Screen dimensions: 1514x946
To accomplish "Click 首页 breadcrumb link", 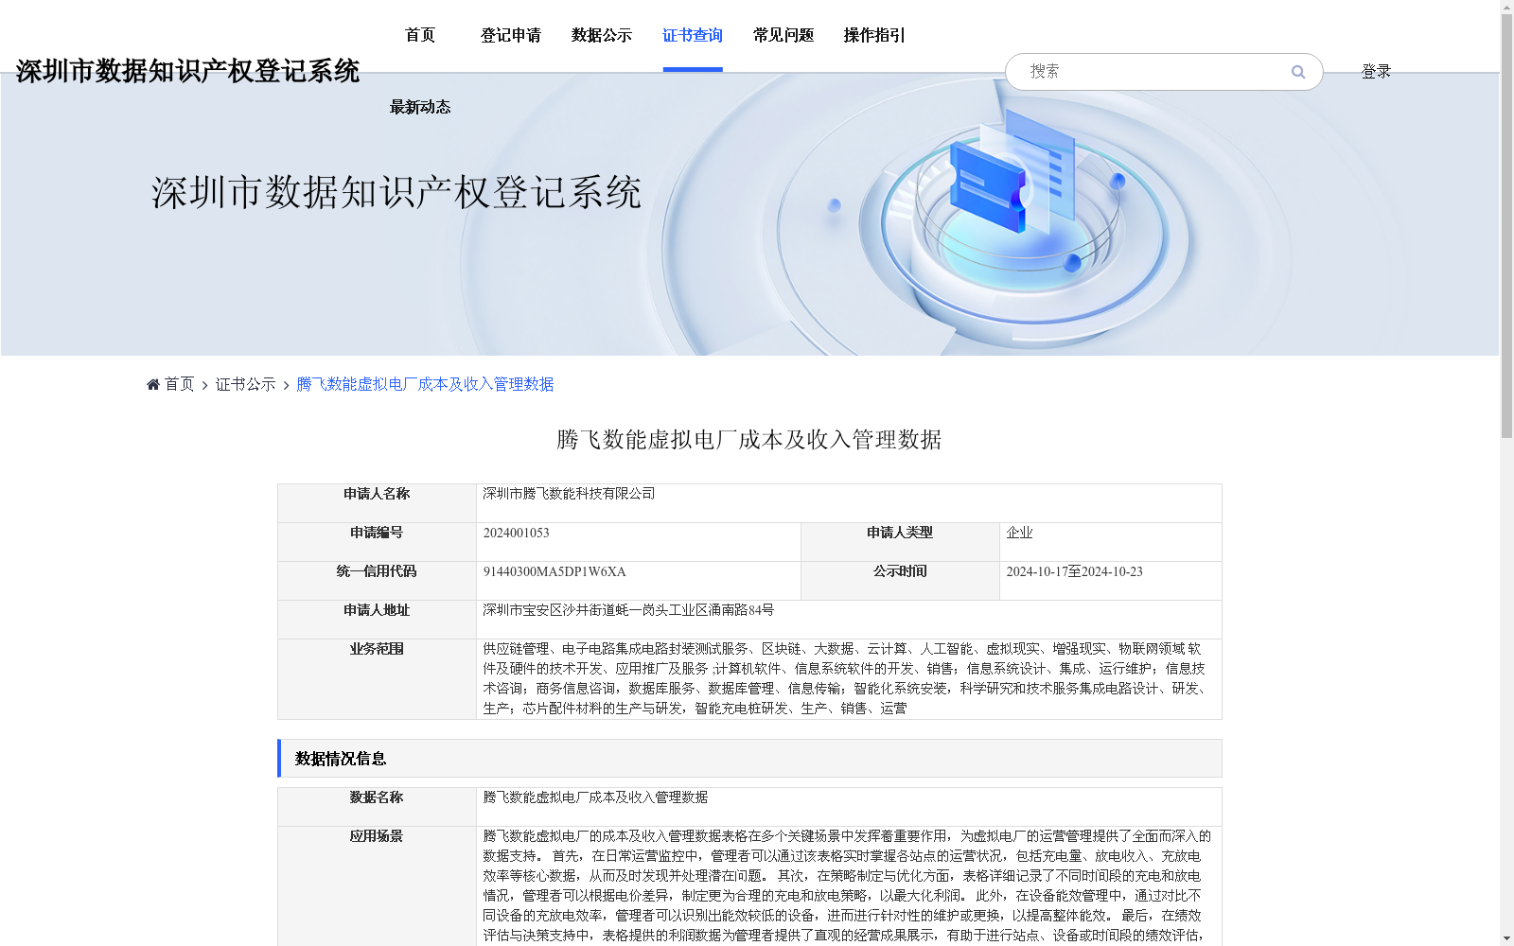I will click(179, 384).
